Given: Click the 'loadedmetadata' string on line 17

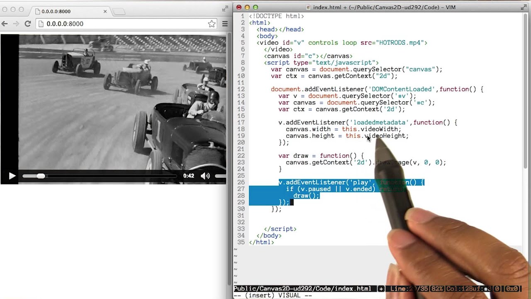Looking at the screenshot, I should pyautogui.click(x=379, y=123).
